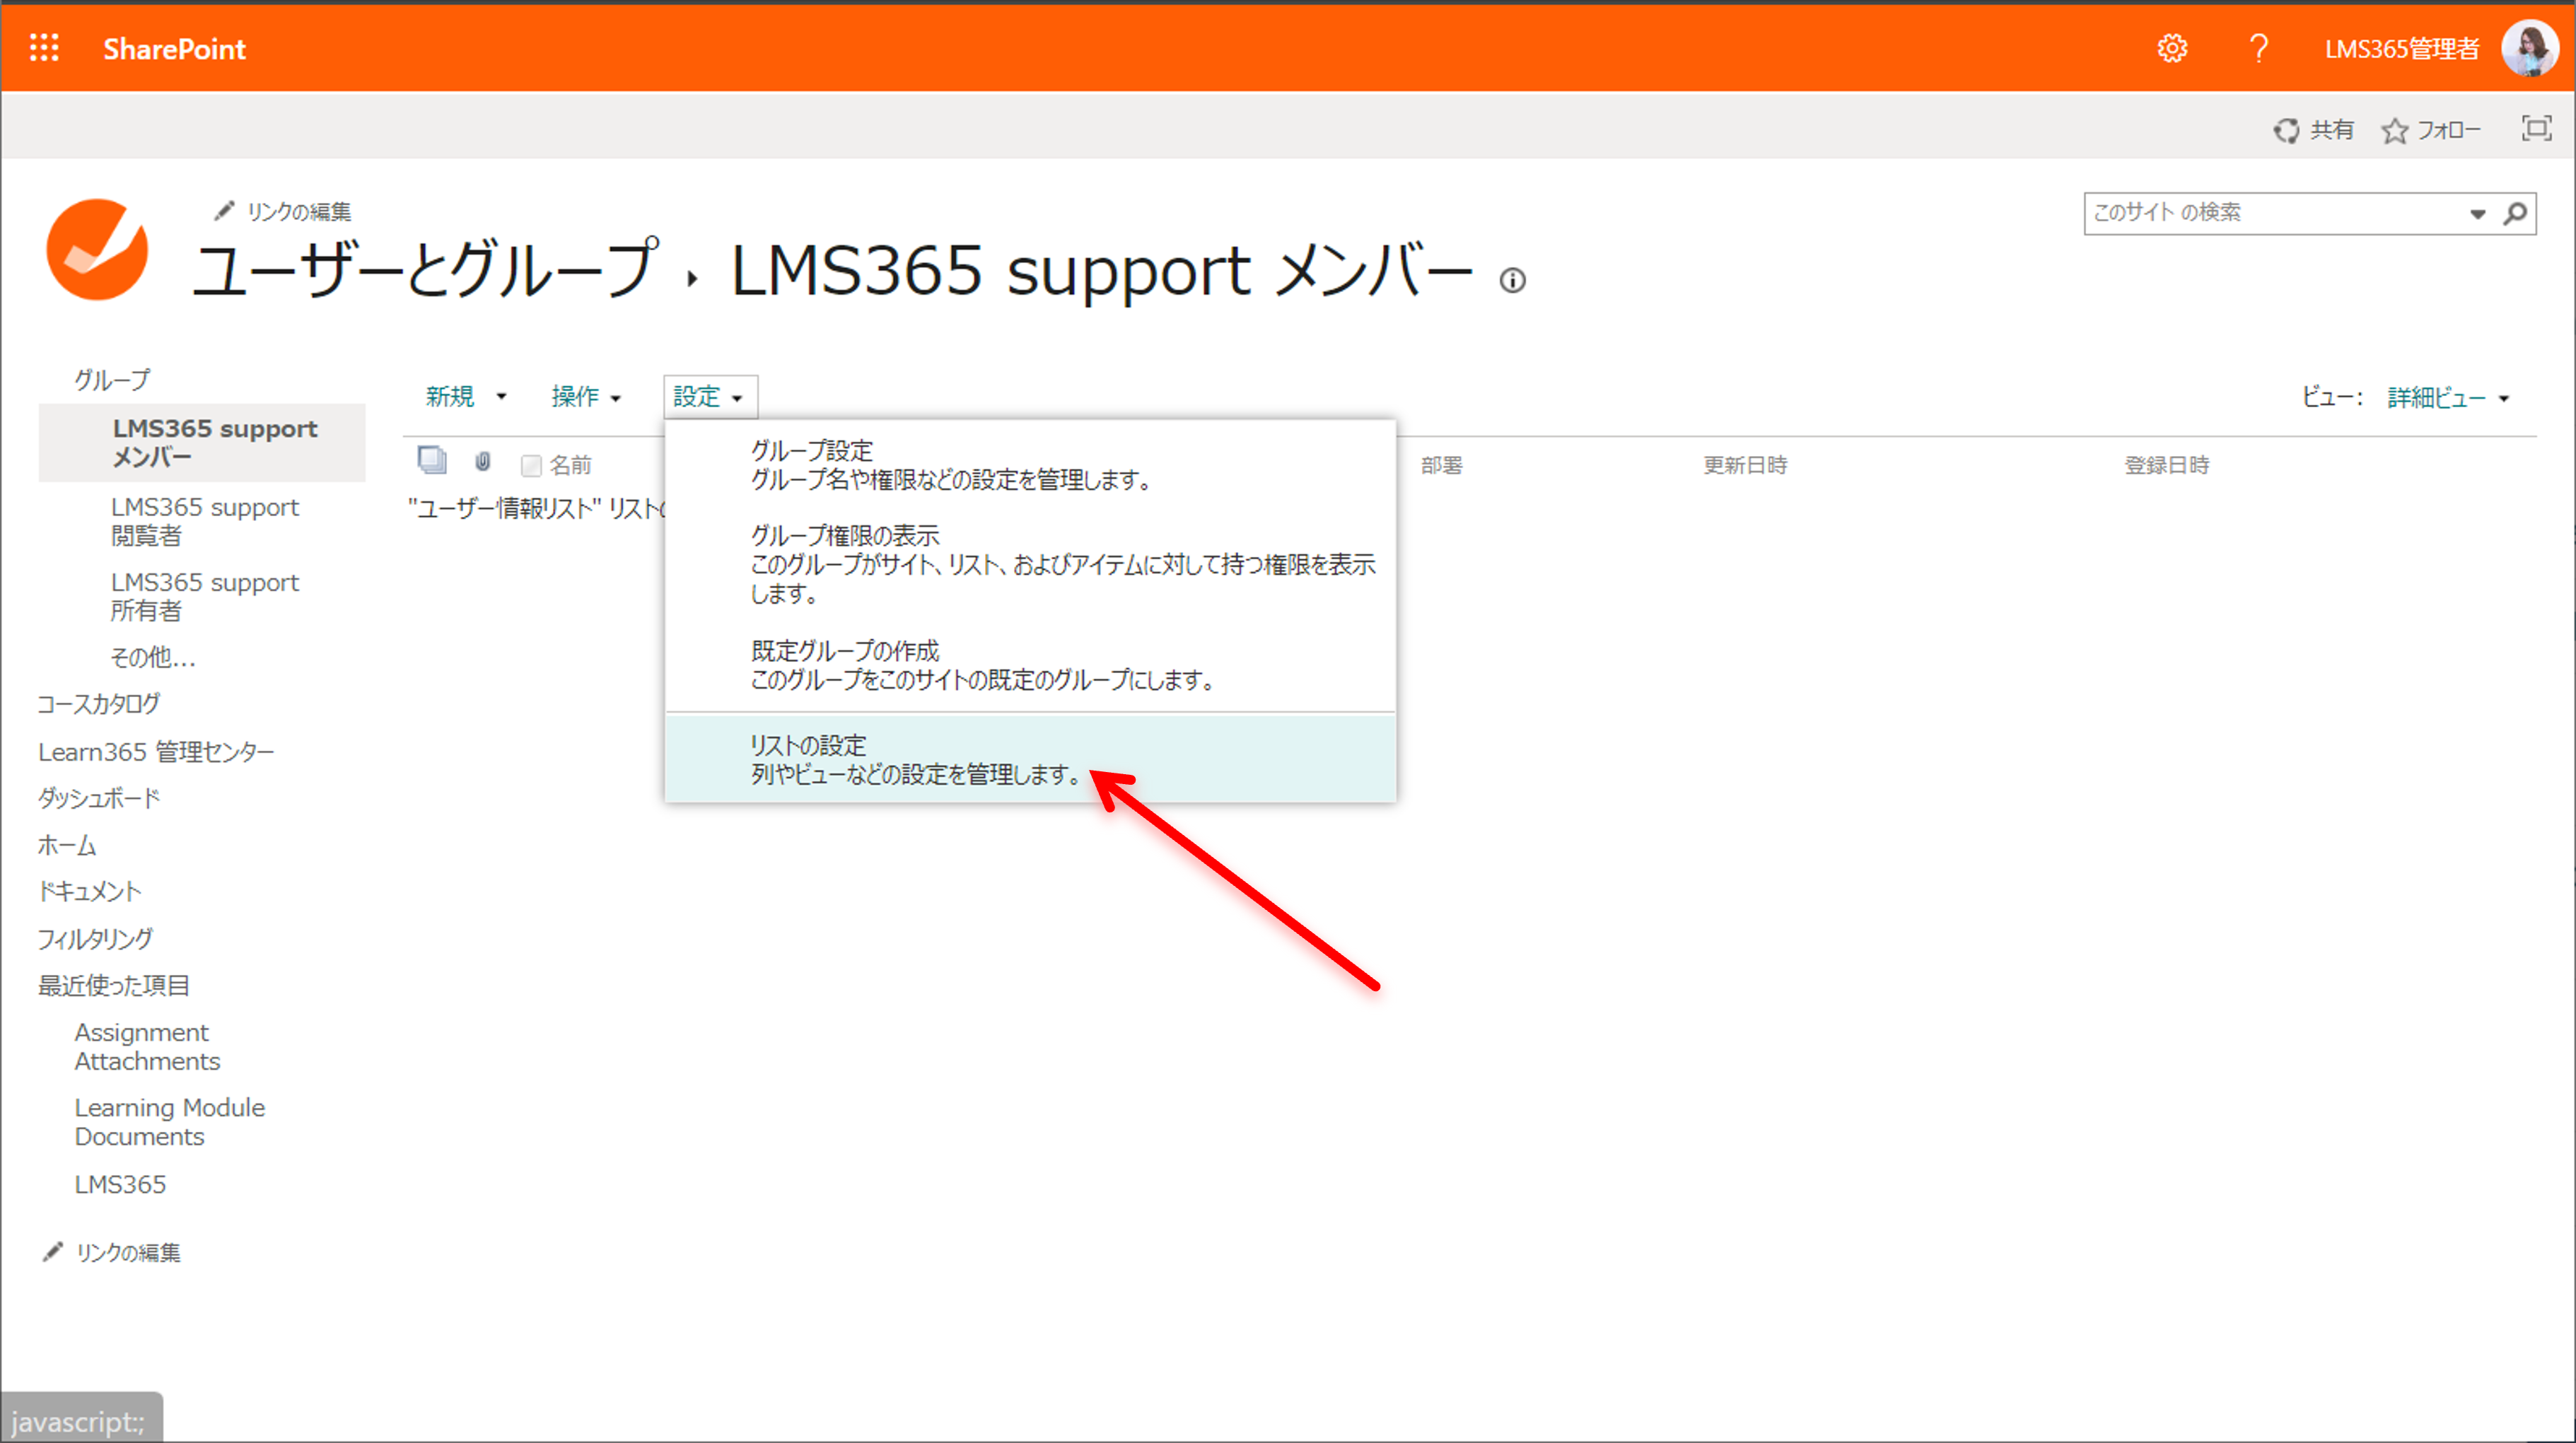Expand the search scope dropdown arrow

tap(2477, 214)
